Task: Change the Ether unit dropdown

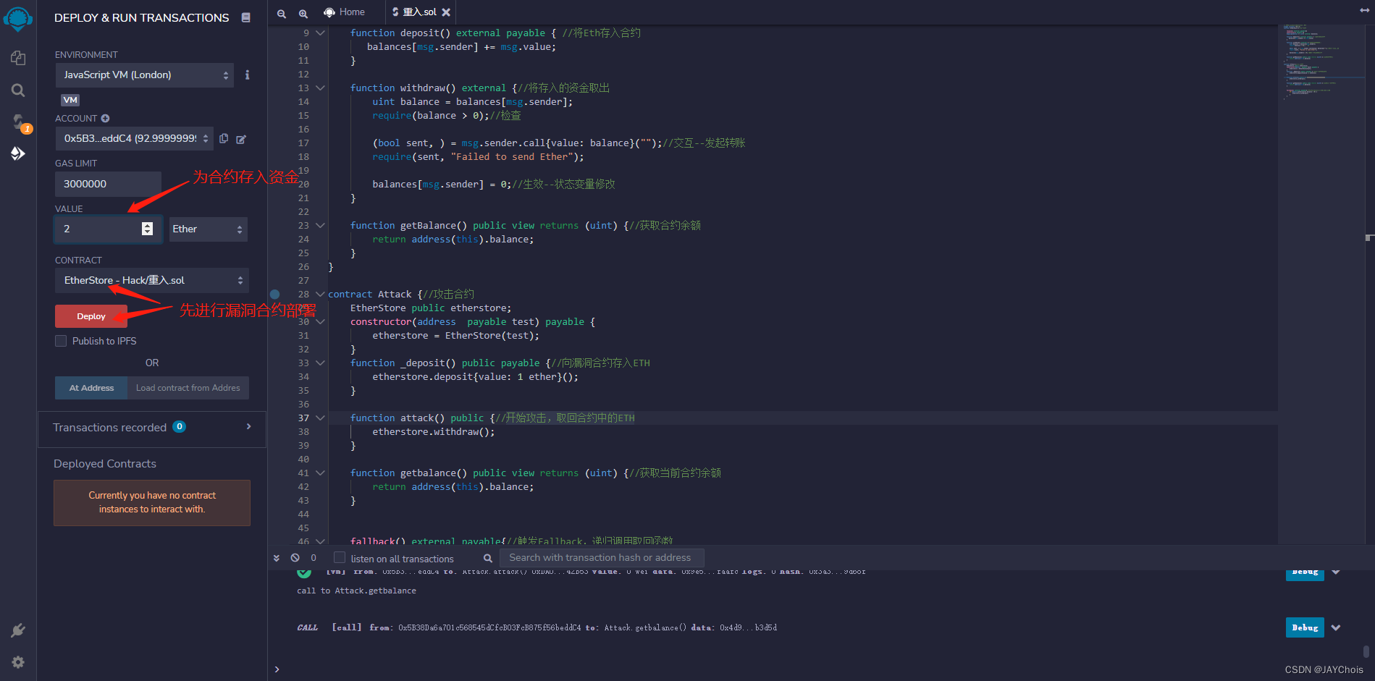Action: coord(208,229)
